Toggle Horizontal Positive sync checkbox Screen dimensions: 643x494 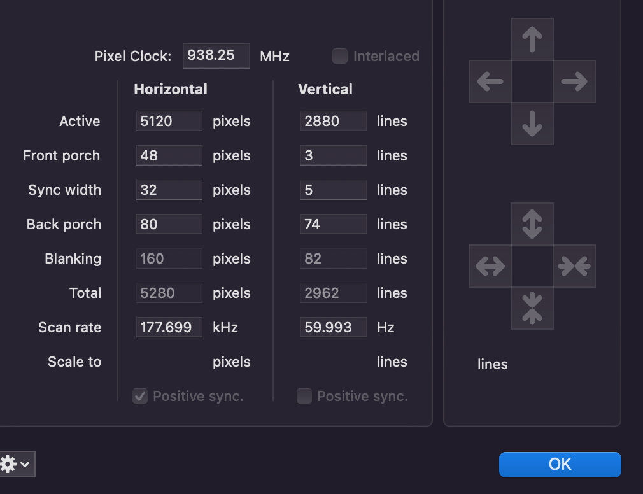tap(140, 396)
